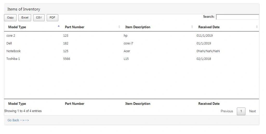Click the Item Description sort arrows icon

click(x=192, y=27)
